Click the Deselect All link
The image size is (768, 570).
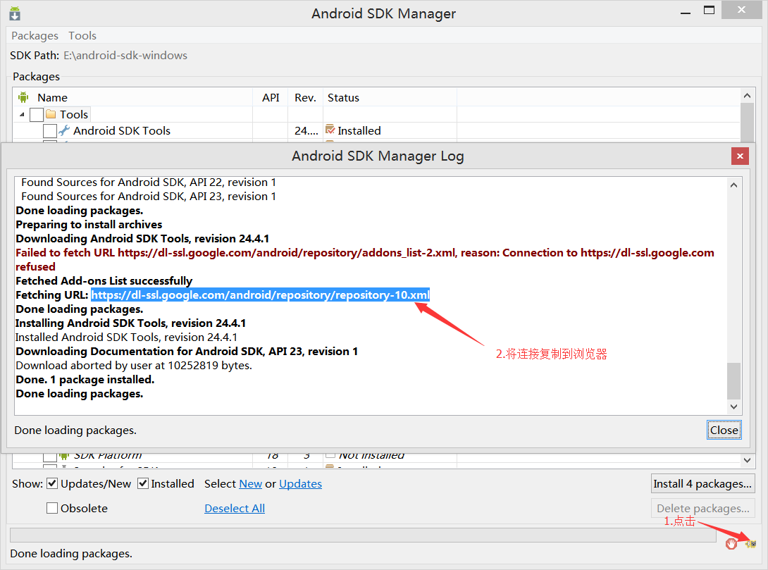tap(235, 508)
